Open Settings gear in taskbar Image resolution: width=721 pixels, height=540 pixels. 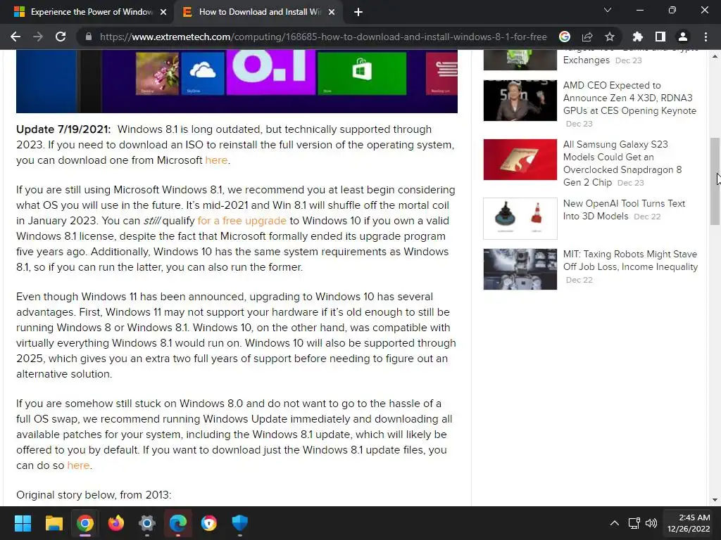147,523
